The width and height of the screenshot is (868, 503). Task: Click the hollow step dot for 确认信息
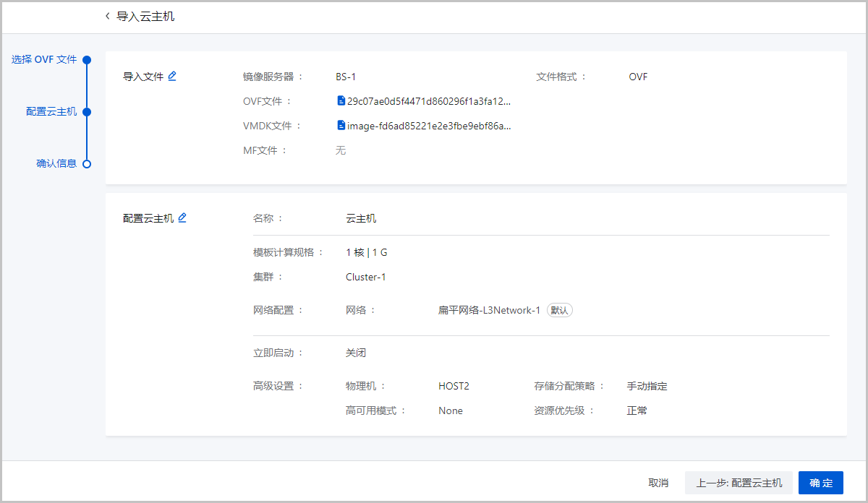point(87,164)
